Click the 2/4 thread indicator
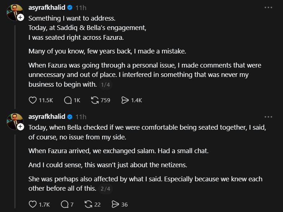283x212 pixels. 105,189
